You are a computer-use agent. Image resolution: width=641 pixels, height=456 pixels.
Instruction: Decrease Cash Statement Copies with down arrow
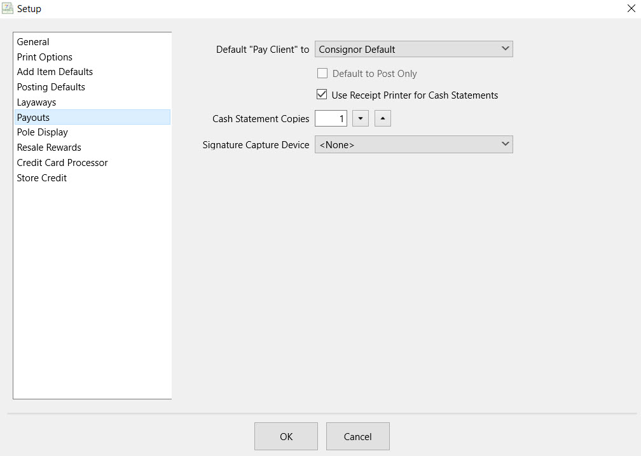pyautogui.click(x=361, y=118)
